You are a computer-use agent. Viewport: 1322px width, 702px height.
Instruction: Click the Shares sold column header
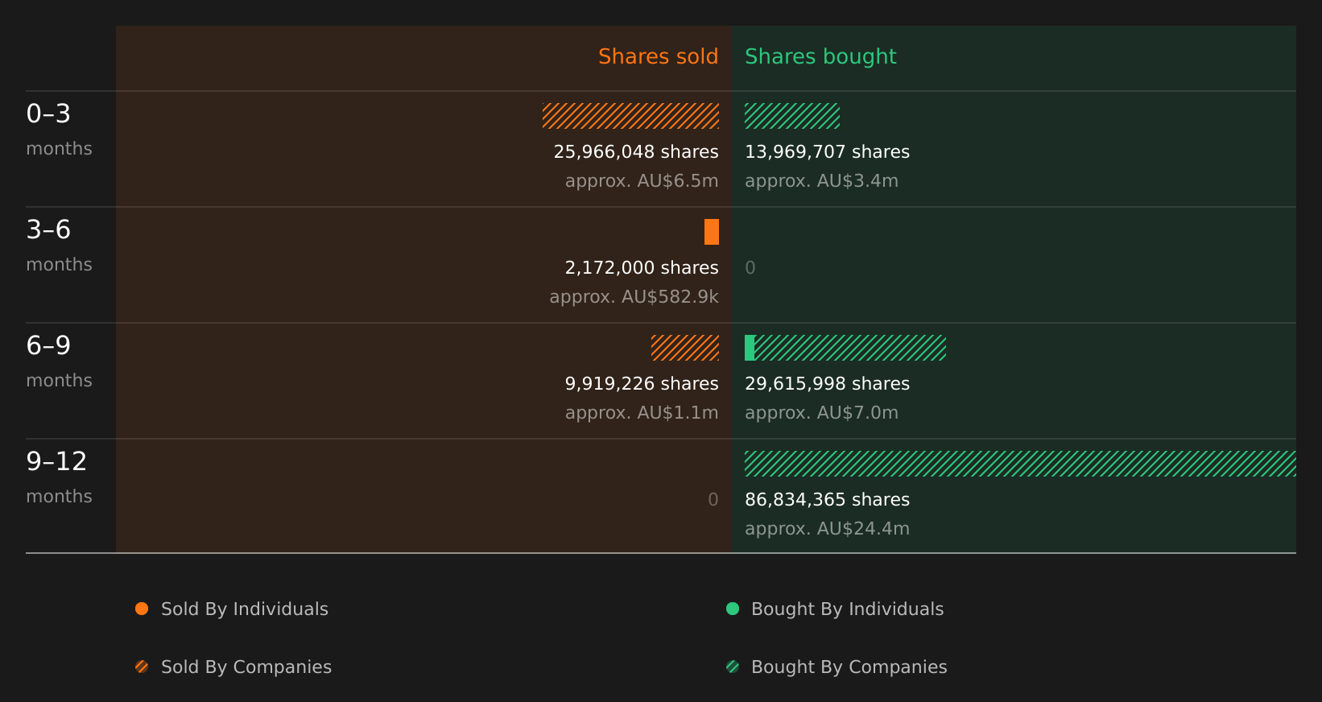point(658,56)
